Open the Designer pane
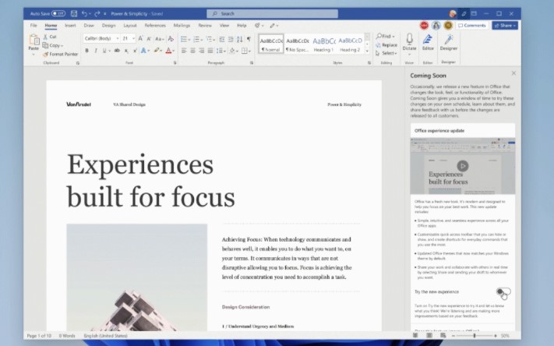Screen dimensions: 554x346 click(448, 41)
